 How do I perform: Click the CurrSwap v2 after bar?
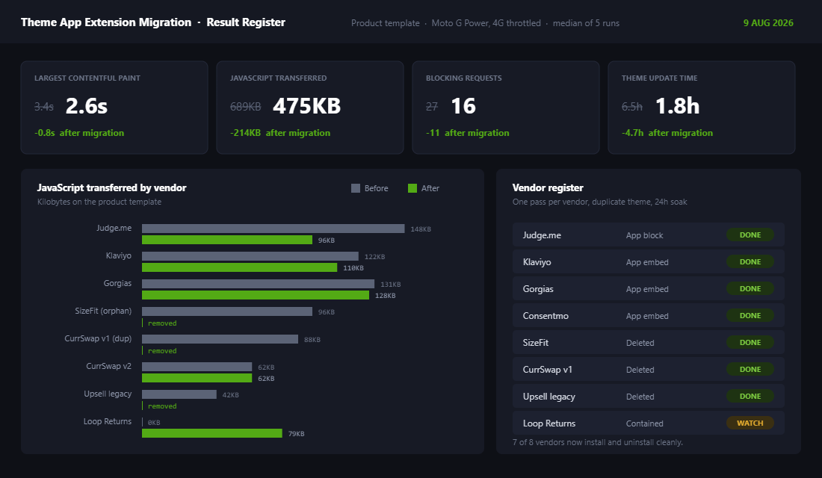pos(197,378)
